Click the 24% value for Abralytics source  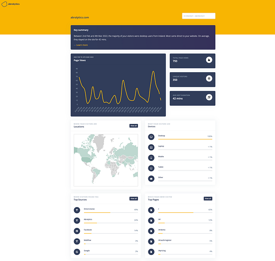[x=136, y=220]
